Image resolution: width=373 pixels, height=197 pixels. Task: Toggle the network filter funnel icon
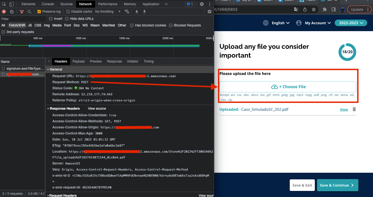[22, 12]
